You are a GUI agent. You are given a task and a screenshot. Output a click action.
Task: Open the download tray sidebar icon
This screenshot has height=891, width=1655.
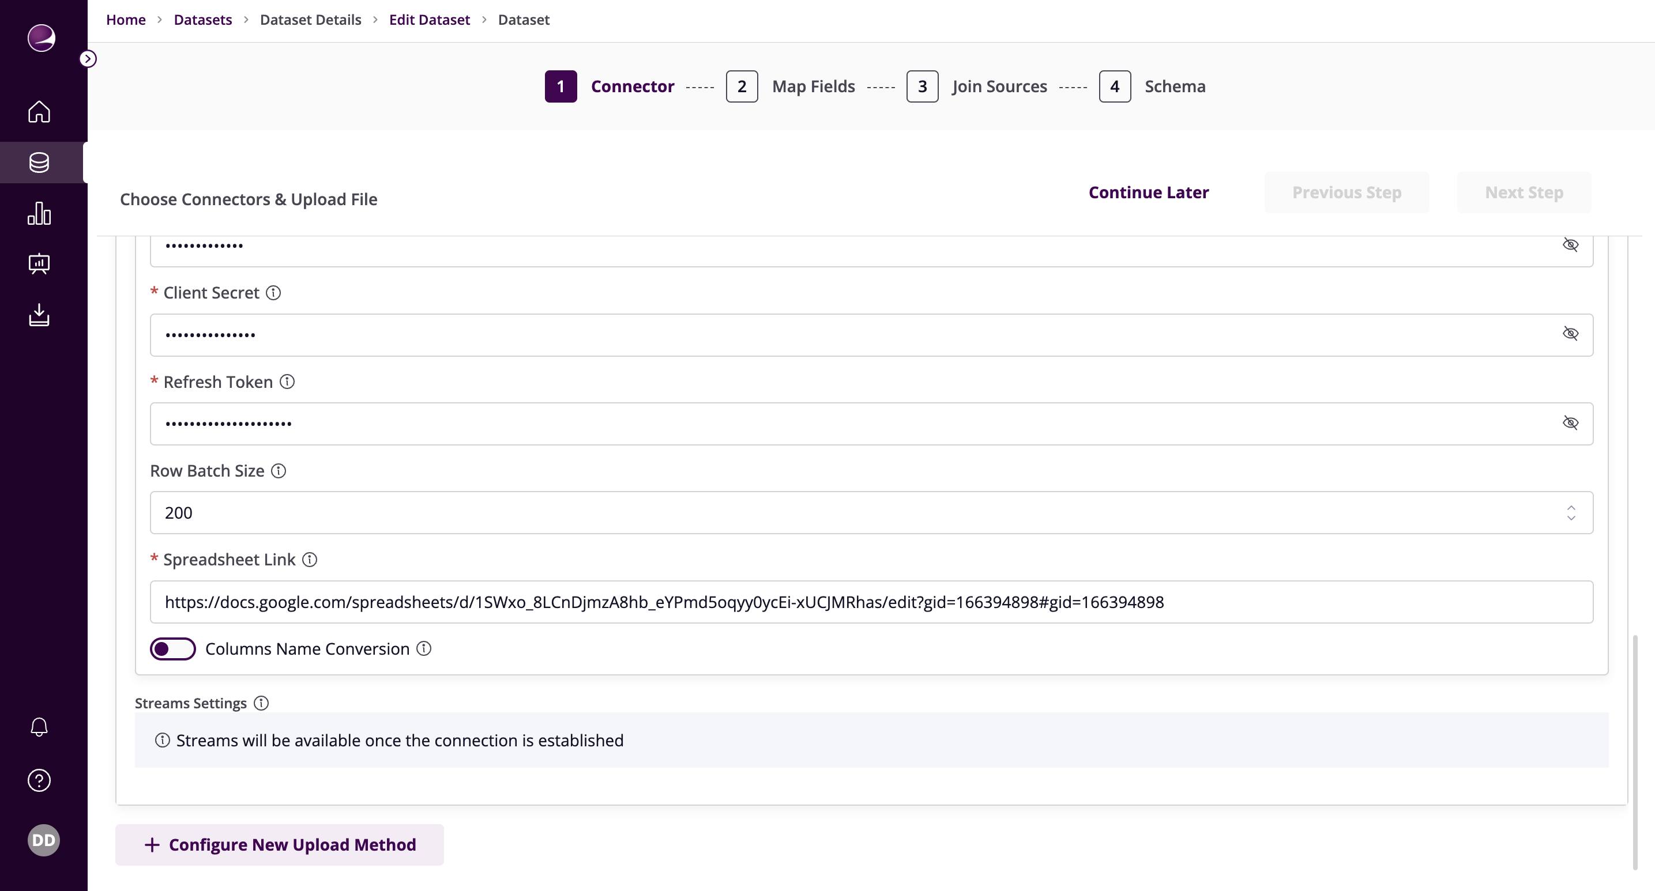point(39,315)
